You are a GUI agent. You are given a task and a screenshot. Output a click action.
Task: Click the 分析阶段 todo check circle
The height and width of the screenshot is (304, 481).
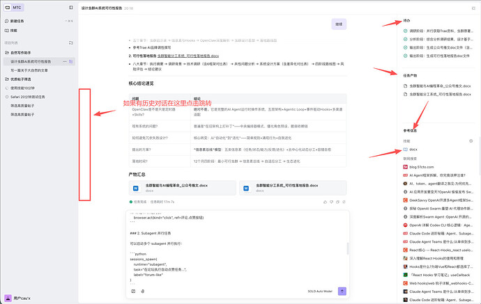point(406,40)
